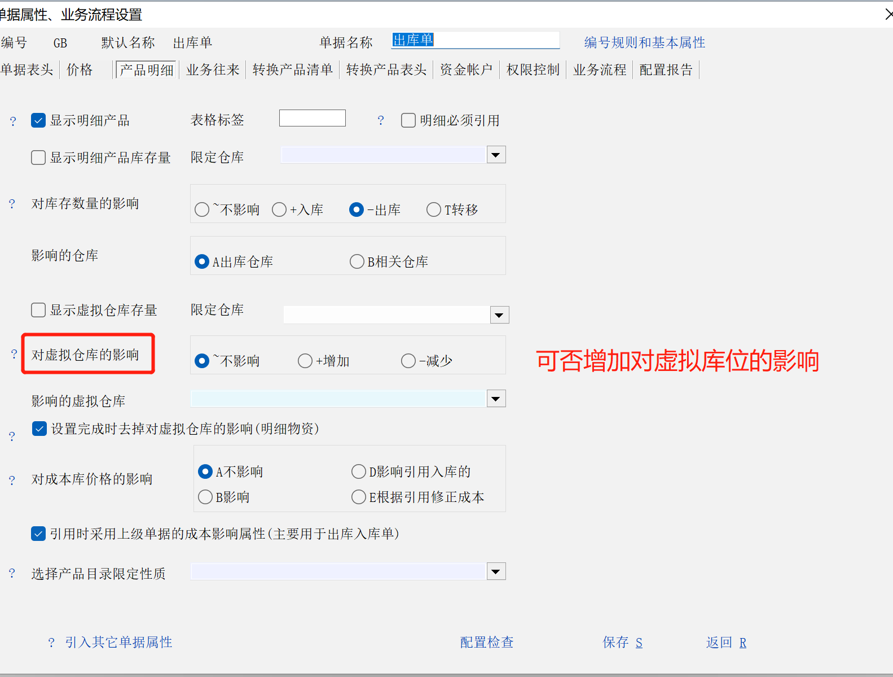This screenshot has height=677, width=893.
Task: Click help icon beside 对虚拟仓库的影响
Action: (x=14, y=354)
